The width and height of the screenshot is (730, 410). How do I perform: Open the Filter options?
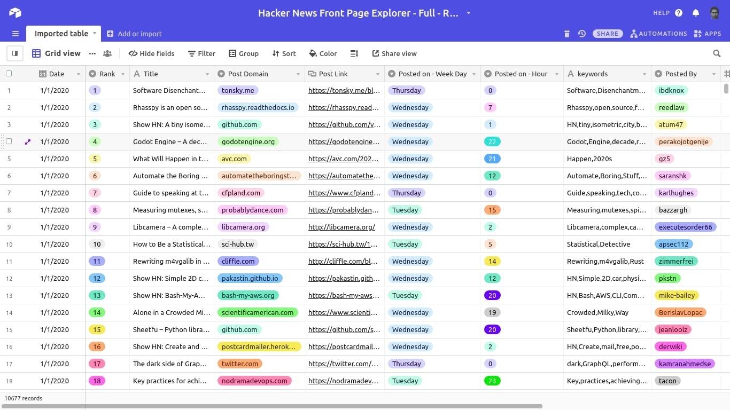click(201, 53)
